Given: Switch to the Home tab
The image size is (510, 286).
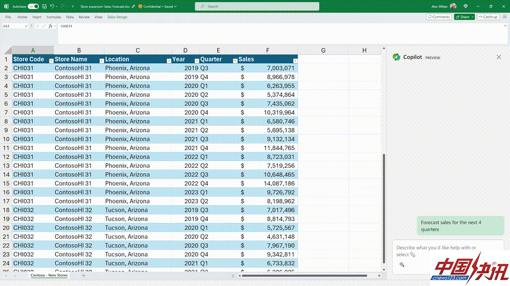Looking at the screenshot, I should click(x=22, y=17).
